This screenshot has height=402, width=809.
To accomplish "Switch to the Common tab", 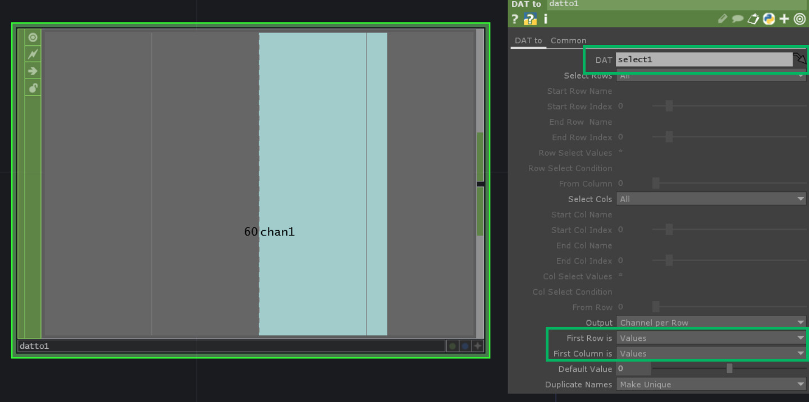I will [568, 40].
